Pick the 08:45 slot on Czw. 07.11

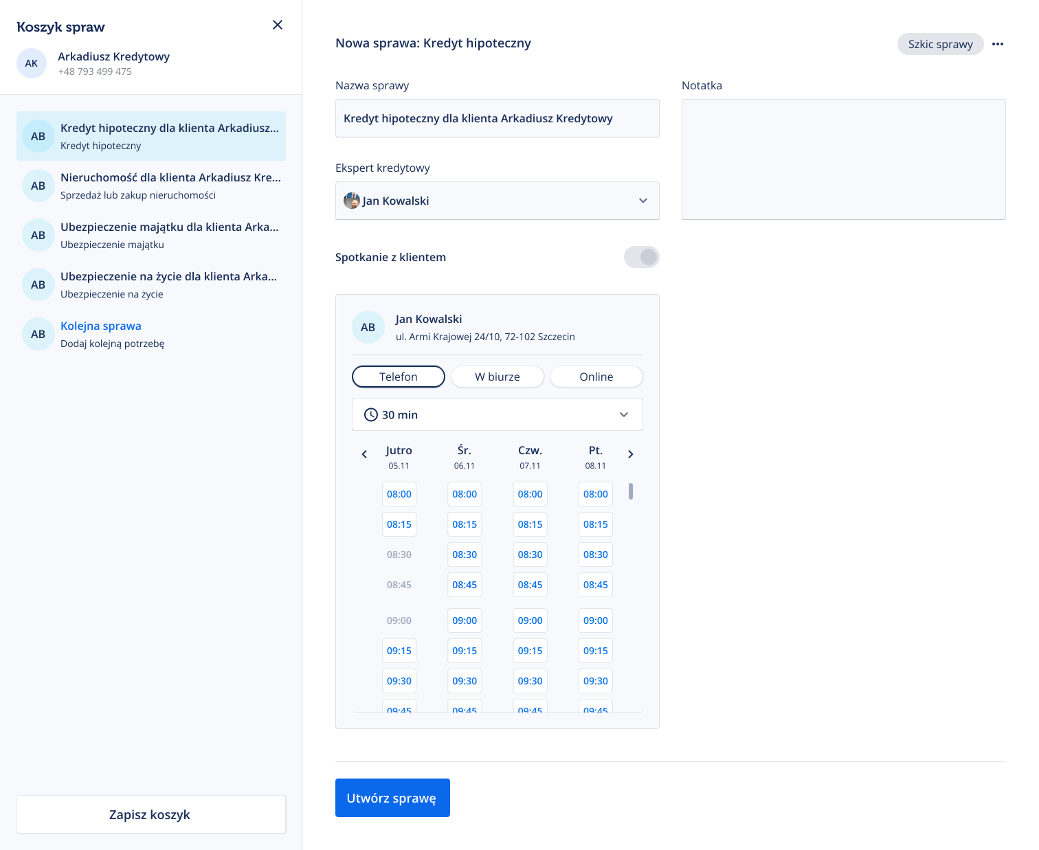point(530,585)
